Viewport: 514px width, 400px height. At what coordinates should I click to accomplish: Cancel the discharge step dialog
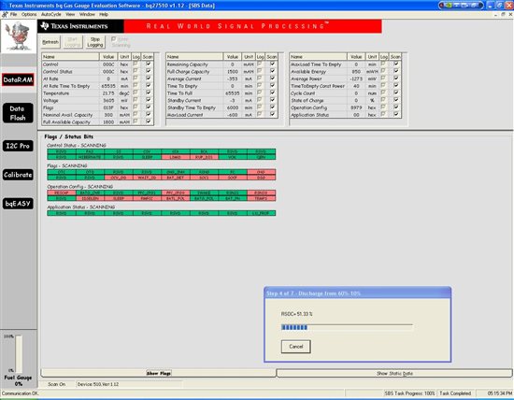pyautogui.click(x=296, y=347)
